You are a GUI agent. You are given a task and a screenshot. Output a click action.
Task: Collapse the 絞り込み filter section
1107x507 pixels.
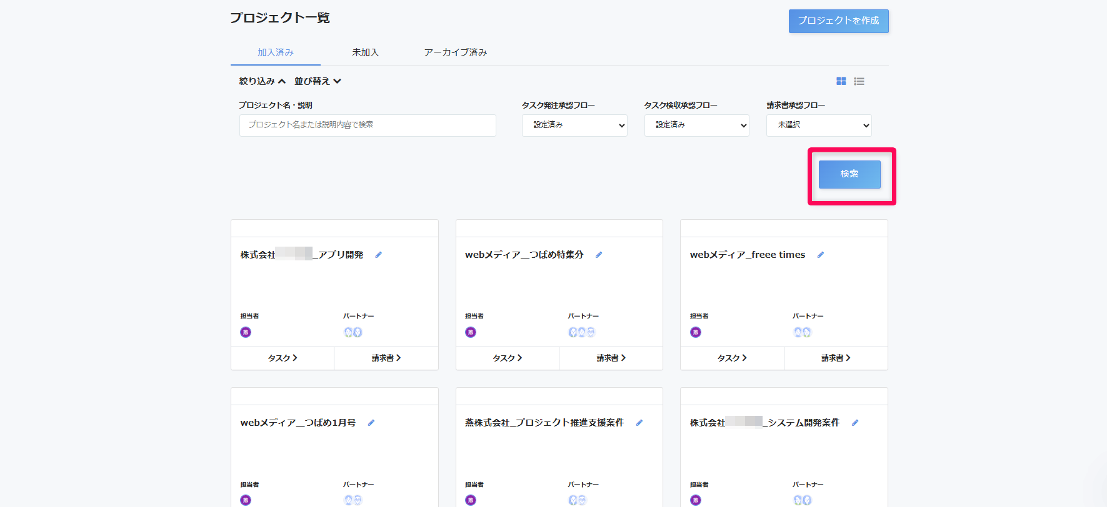(262, 81)
